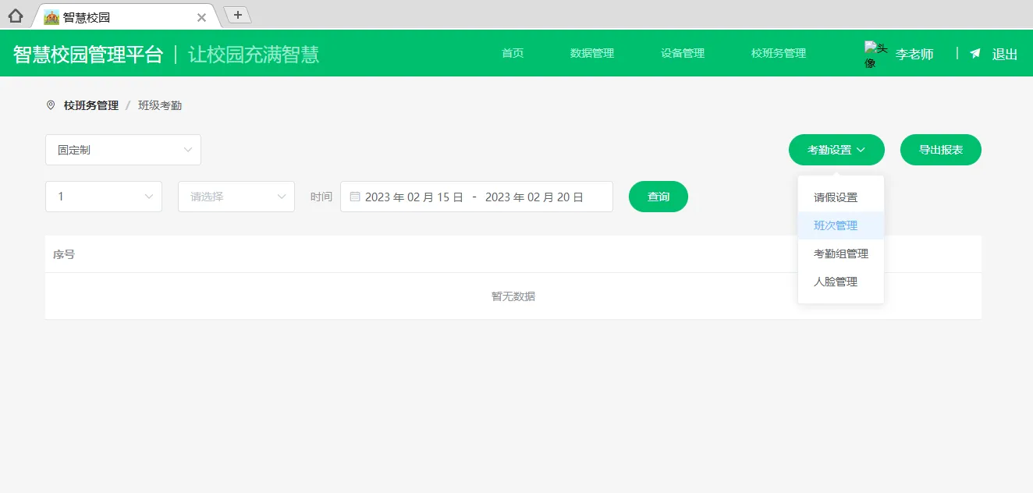
Task: Toggle the 考勤设置 dropdown button
Action: coord(836,150)
